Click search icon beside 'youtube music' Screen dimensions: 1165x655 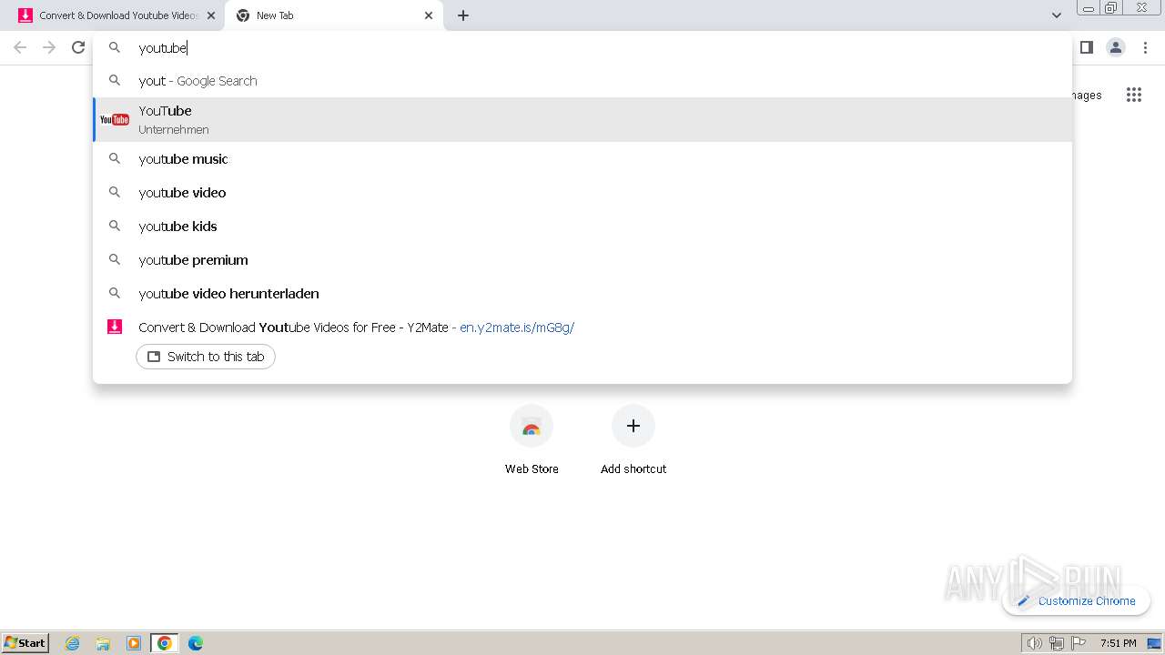pyautogui.click(x=115, y=158)
